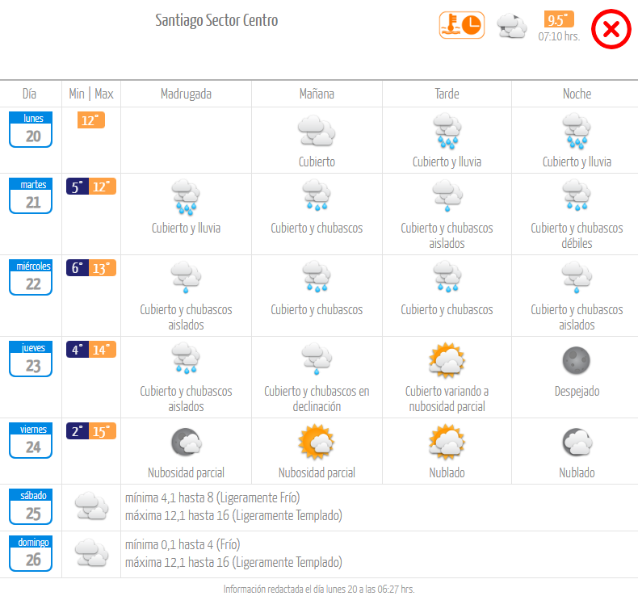Click the current temperature 9.5° badge
638x596 pixels.
[559, 20]
